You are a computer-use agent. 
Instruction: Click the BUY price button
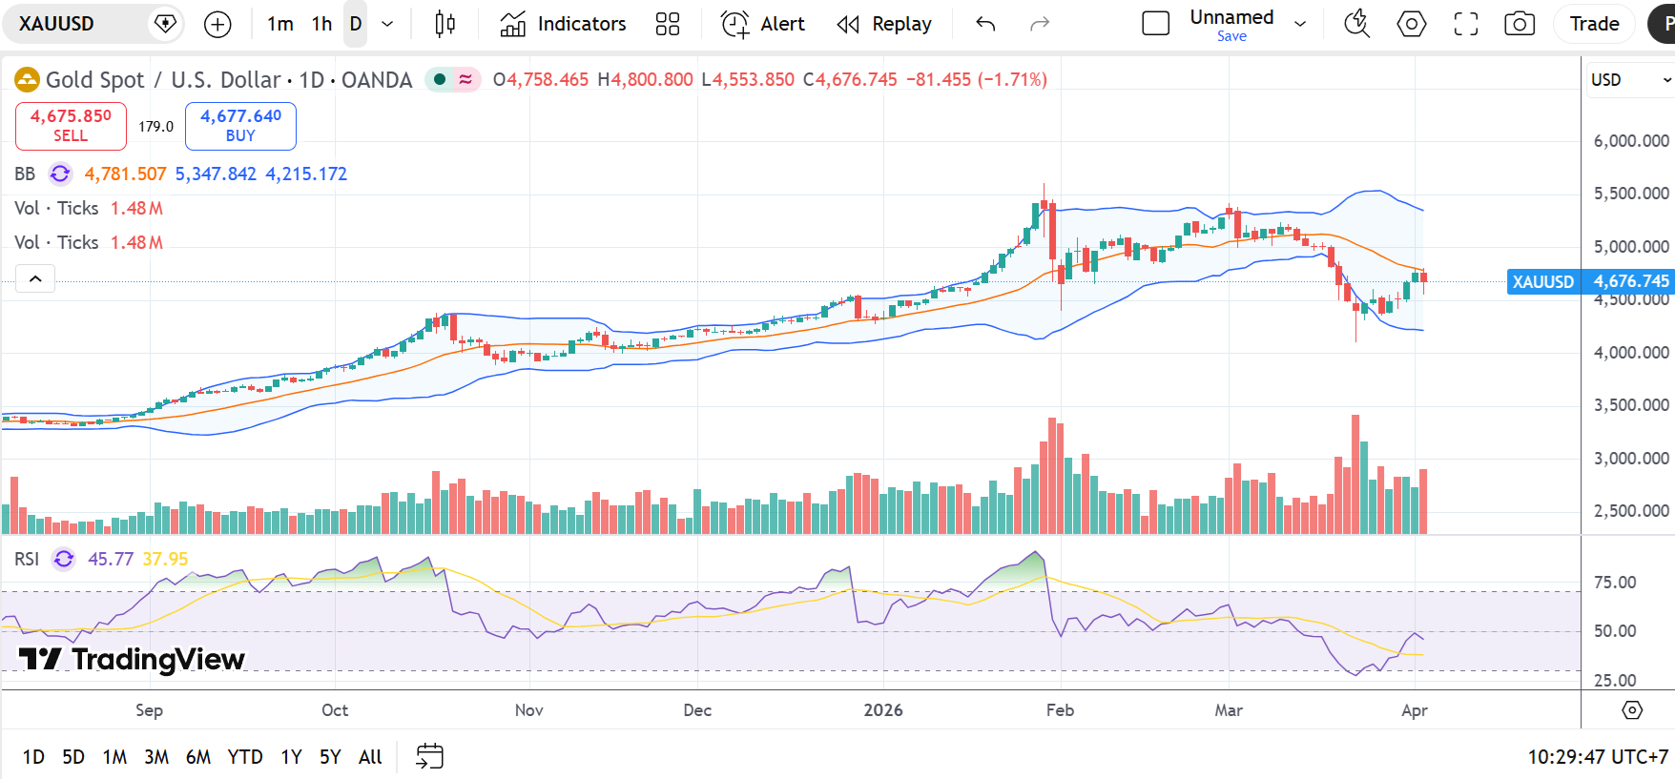240,126
